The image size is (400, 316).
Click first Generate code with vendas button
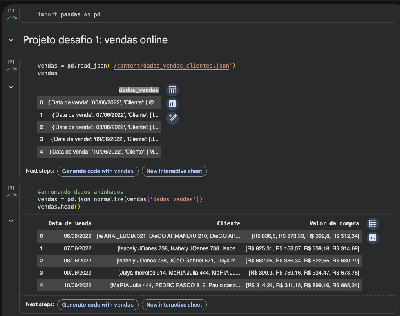coord(98,171)
